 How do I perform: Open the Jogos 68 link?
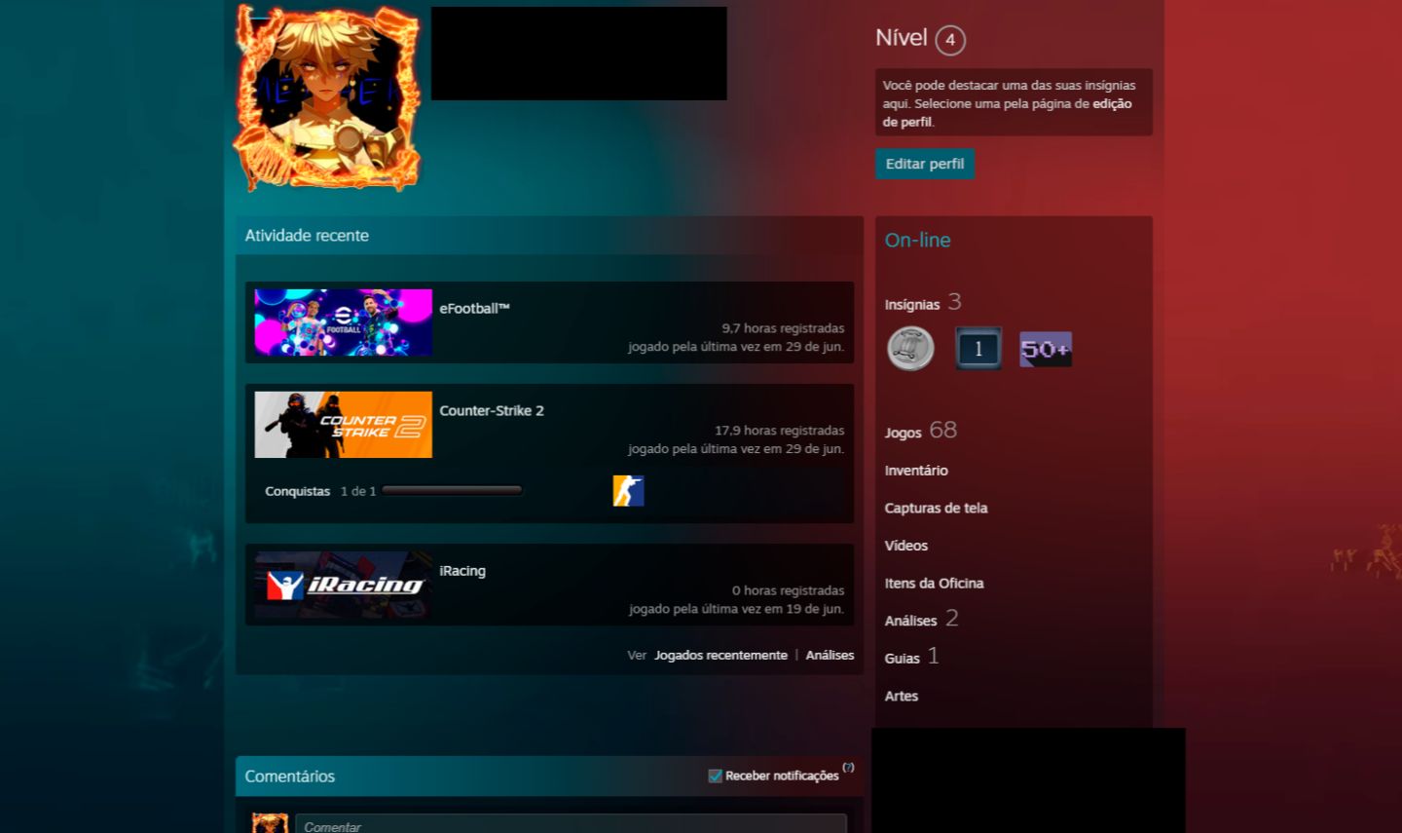(x=921, y=431)
